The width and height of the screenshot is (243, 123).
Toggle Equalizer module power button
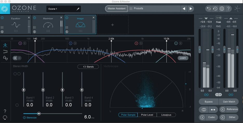pos(2,18)
